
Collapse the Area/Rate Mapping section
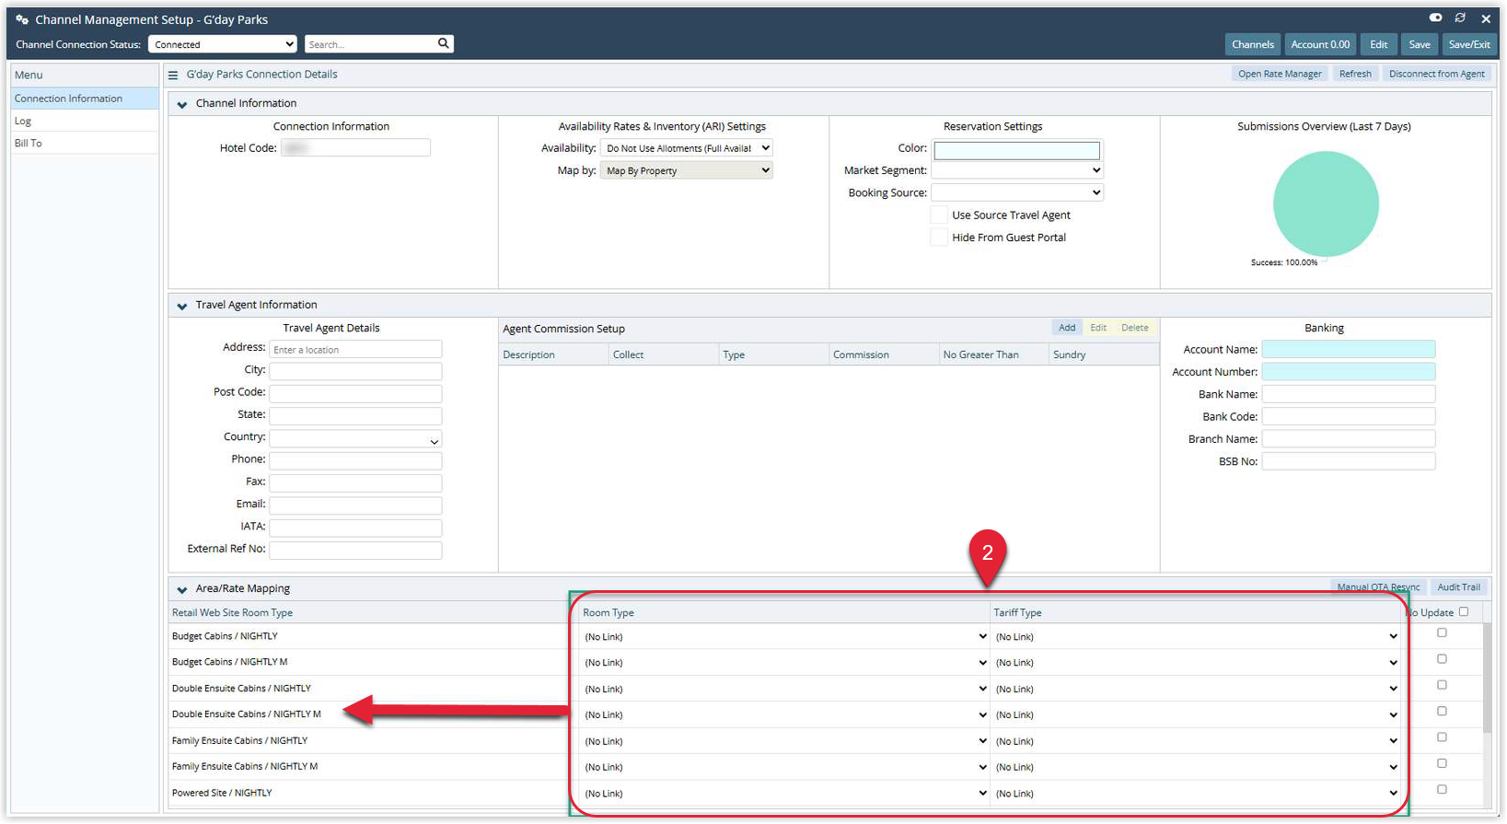click(x=182, y=589)
